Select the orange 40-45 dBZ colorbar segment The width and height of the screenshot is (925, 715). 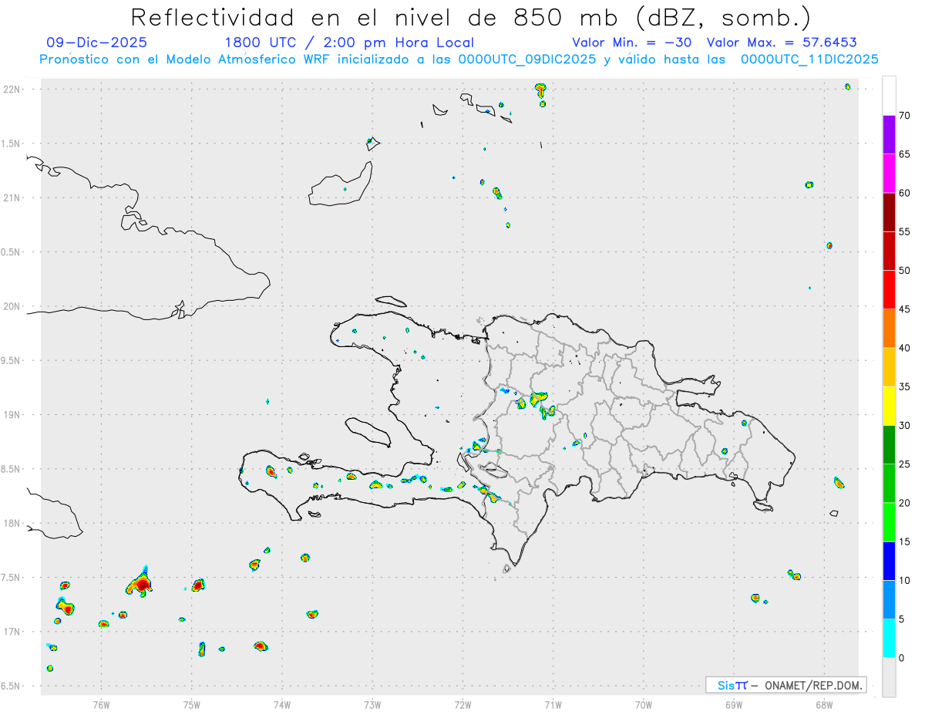[x=889, y=329]
